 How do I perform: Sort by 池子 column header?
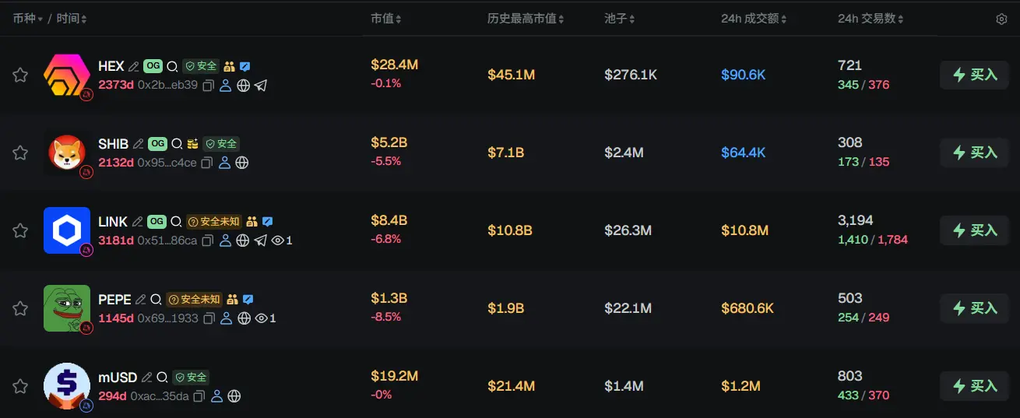[620, 18]
